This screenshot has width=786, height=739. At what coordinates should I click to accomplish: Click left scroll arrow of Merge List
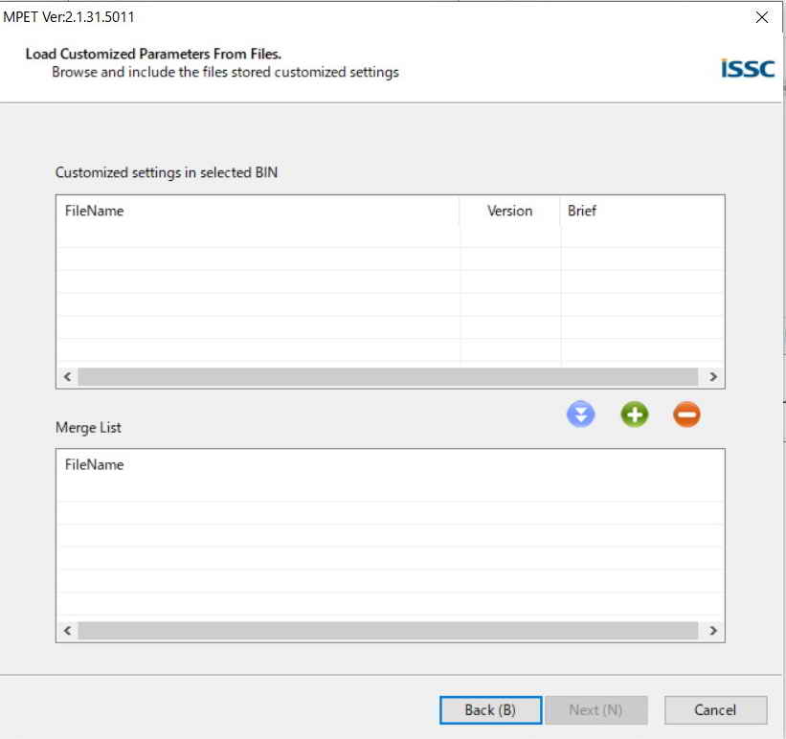click(68, 630)
